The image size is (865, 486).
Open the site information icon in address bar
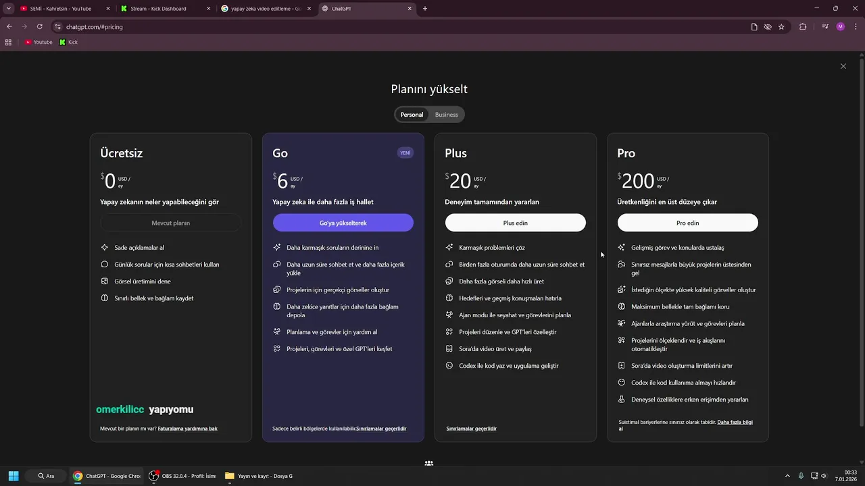[x=58, y=27]
